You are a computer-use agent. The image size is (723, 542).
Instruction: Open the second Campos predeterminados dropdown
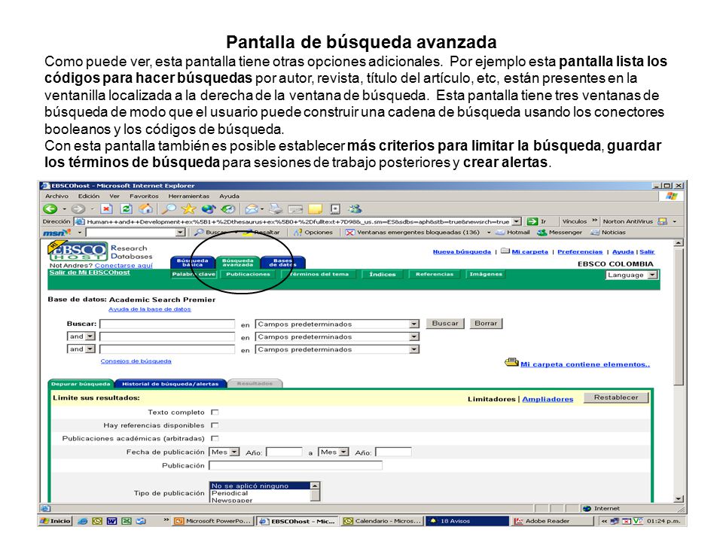pos(337,337)
